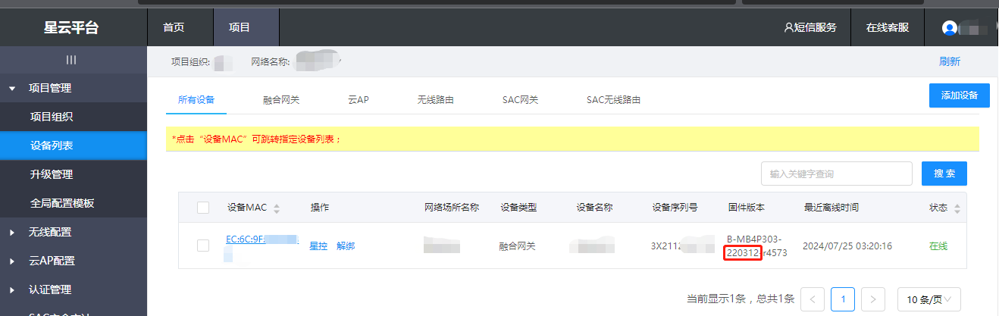Viewport: 999px width, 316px height.
Task: Tick the checkbox for EC:6C:9F device row
Action: 203,246
